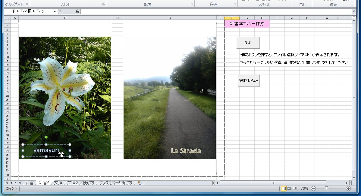Click the 印刷プレビュー button
This screenshot has height=196, width=361.
(x=249, y=81)
